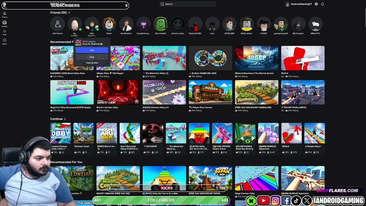Open friend Noob_HACKER's avatar
The image size is (366, 206).
[x=195, y=24]
